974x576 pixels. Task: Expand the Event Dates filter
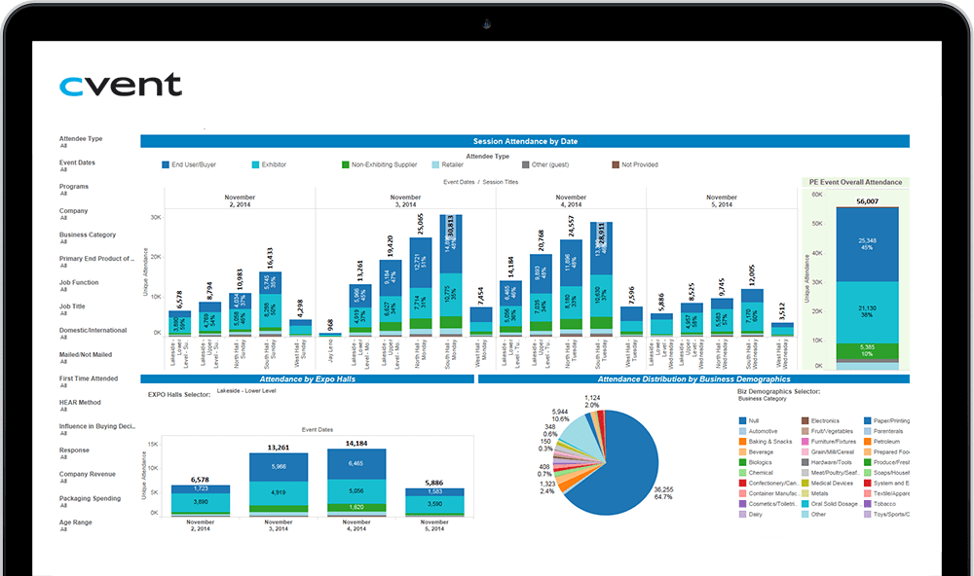[x=78, y=163]
